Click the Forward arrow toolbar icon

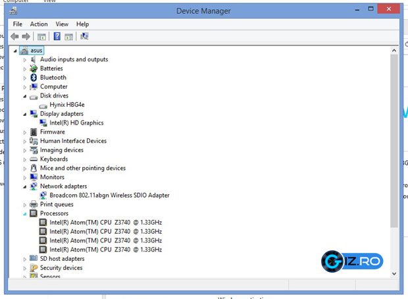tap(26, 36)
